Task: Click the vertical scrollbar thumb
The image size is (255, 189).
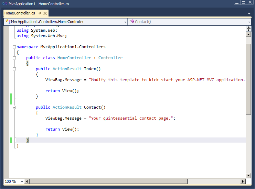Action: coord(248,79)
